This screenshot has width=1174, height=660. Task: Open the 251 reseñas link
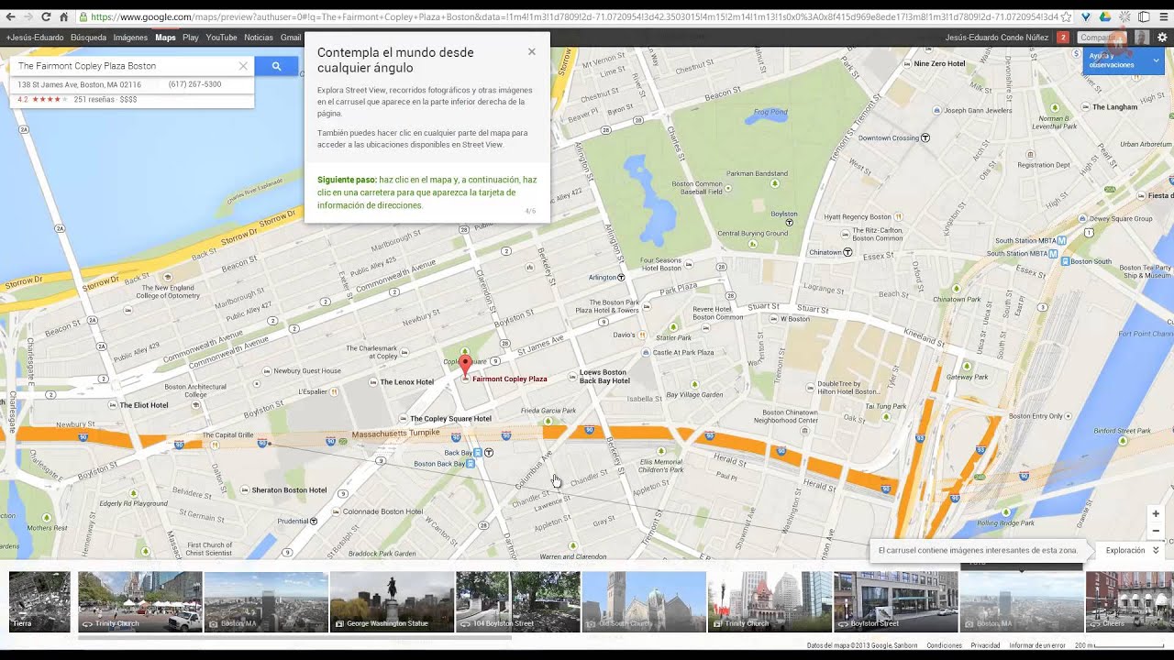click(94, 99)
